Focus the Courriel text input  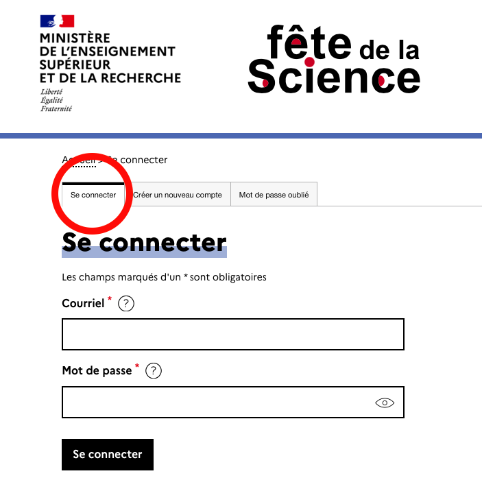[232, 335]
